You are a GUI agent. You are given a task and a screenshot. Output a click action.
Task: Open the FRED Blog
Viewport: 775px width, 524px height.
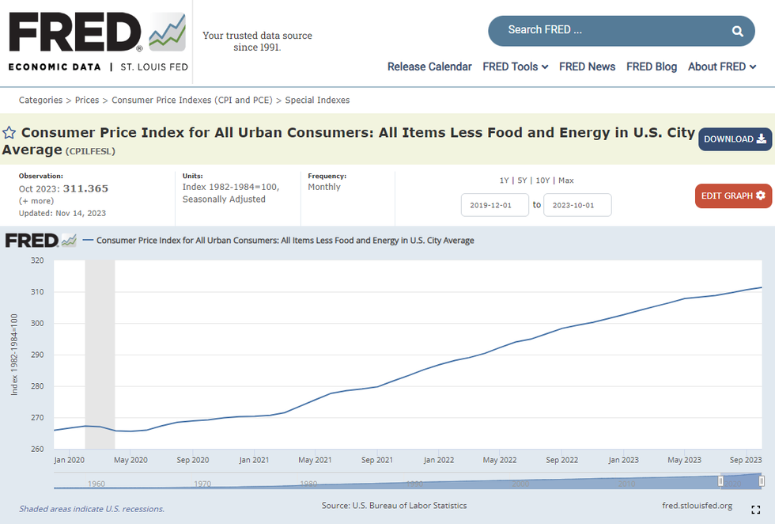(x=652, y=66)
